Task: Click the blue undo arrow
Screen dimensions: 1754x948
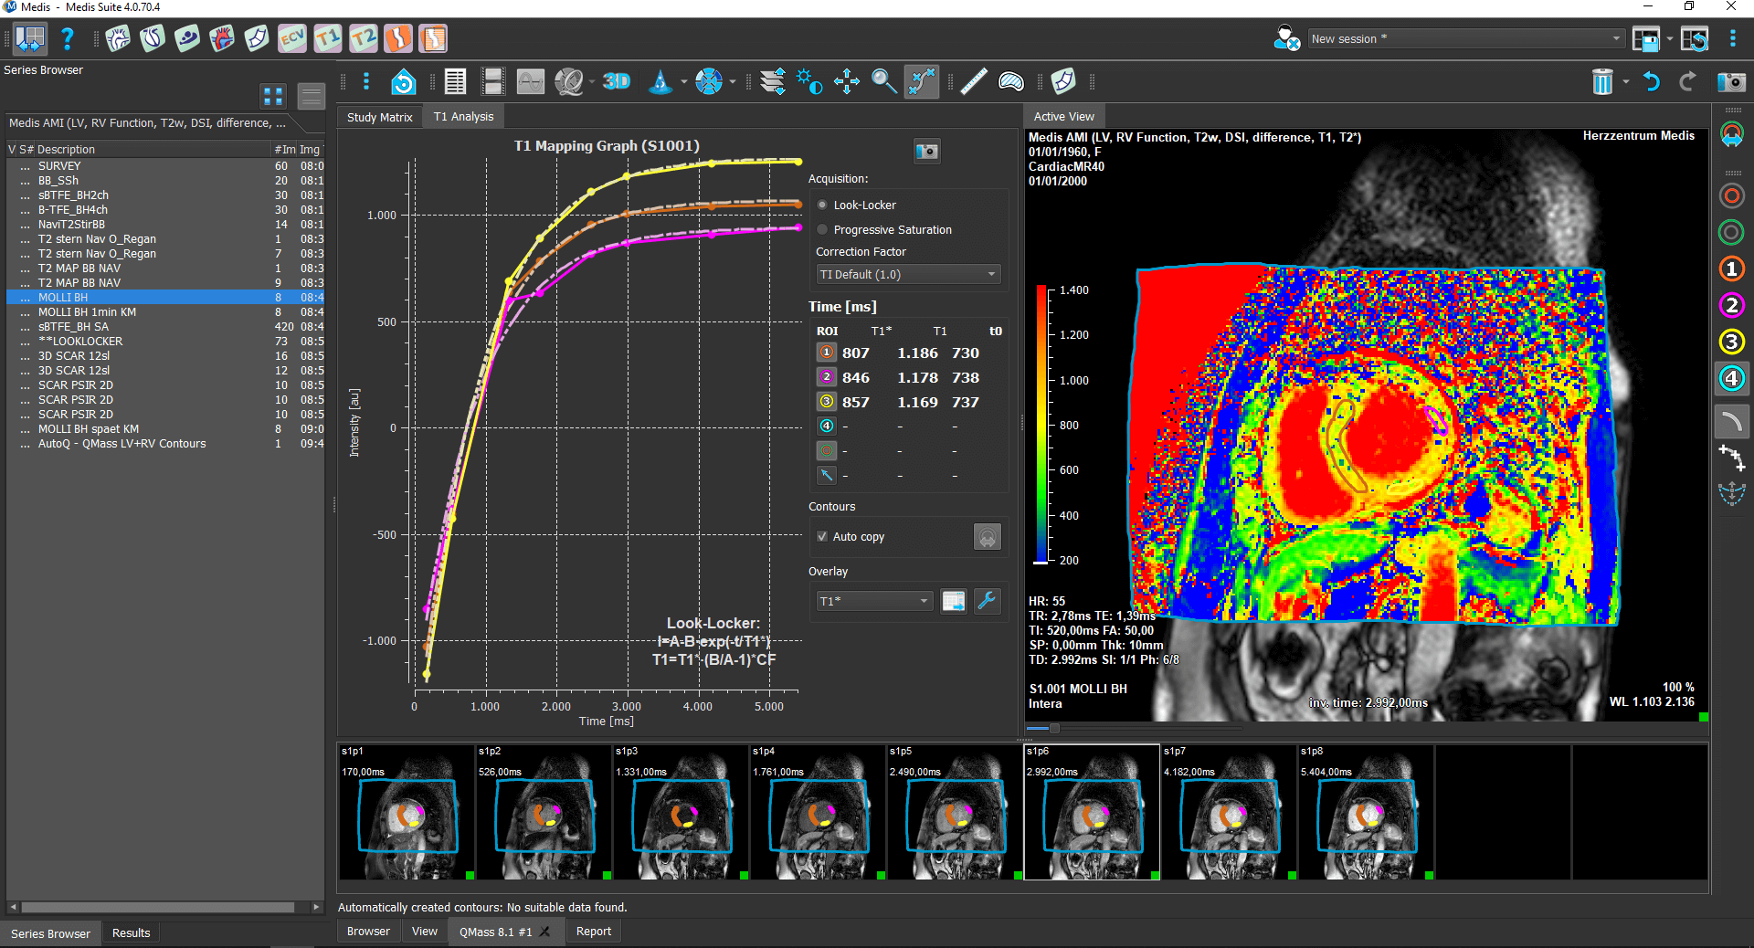Action: (x=1651, y=82)
